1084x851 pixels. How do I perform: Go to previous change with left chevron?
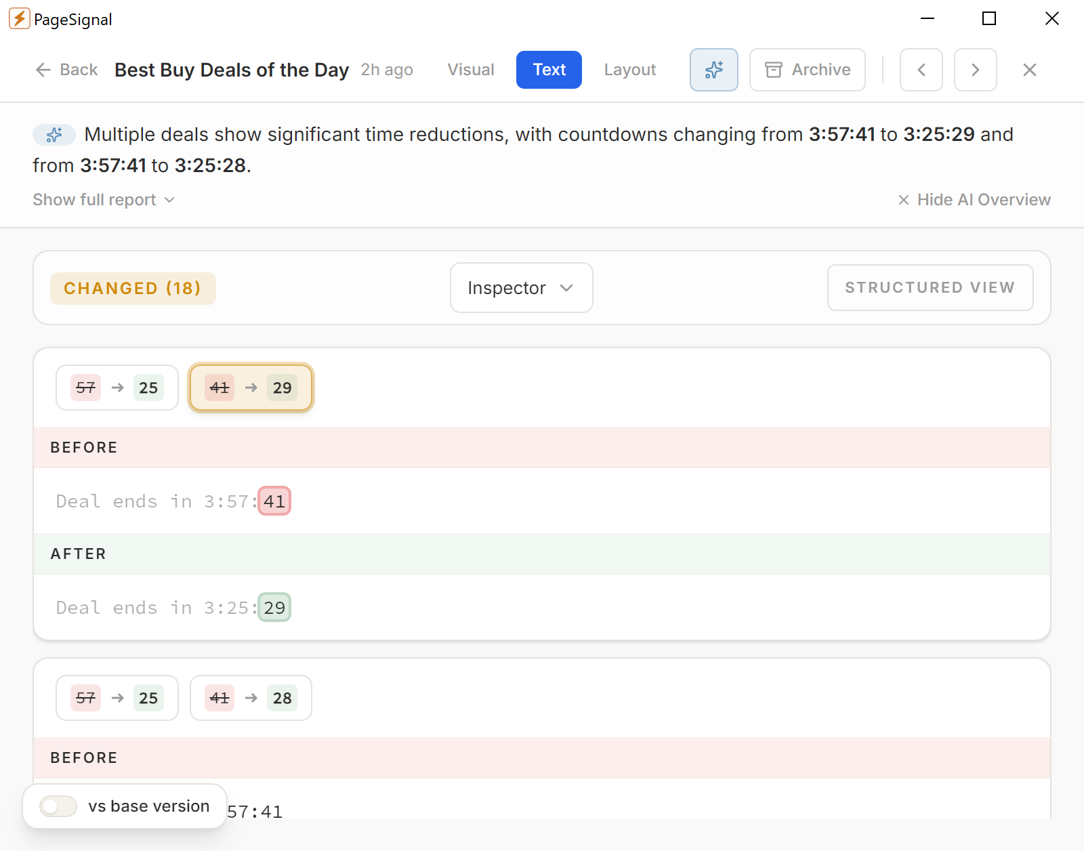pyautogui.click(x=921, y=70)
